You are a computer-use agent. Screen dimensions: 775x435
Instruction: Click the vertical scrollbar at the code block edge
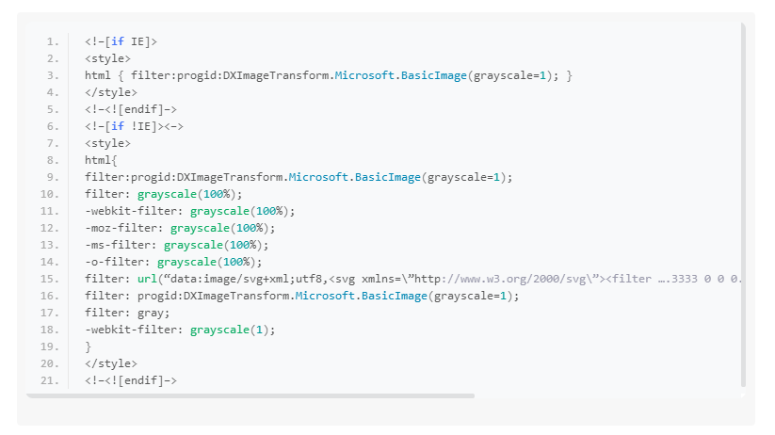coord(743,207)
